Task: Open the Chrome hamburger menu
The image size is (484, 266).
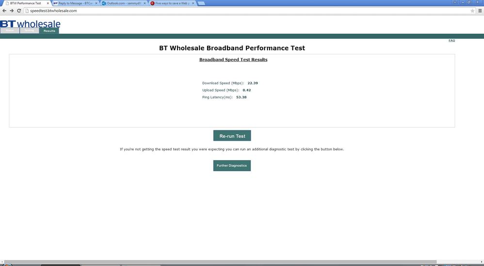Action: pyautogui.click(x=480, y=11)
